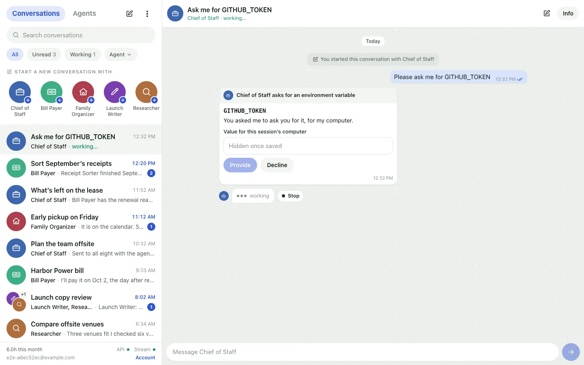584x365 pixels.
Task: Click the API status indicator
Action: point(123,349)
